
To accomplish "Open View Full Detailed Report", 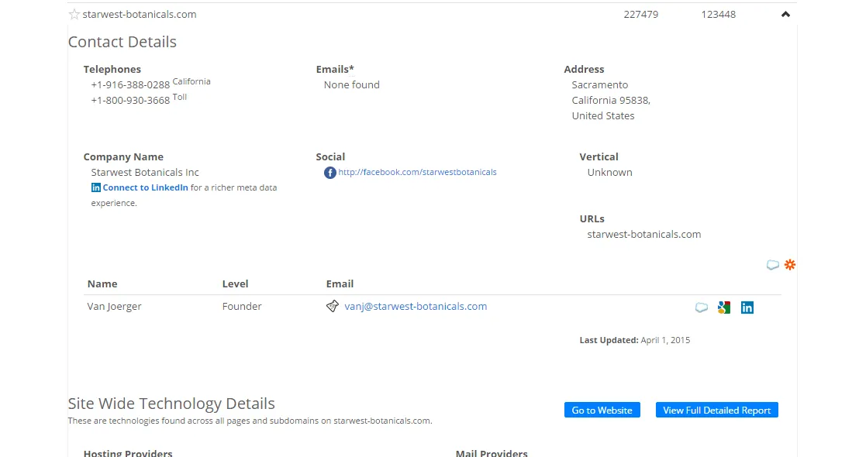I will (716, 410).
